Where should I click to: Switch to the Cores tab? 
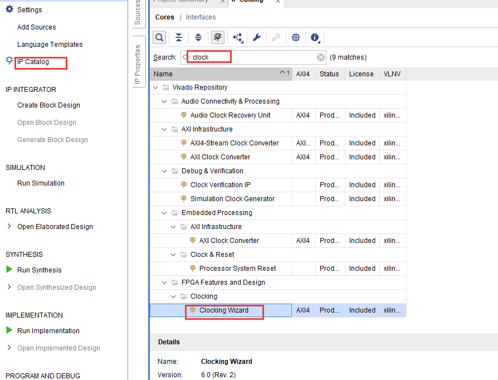164,17
